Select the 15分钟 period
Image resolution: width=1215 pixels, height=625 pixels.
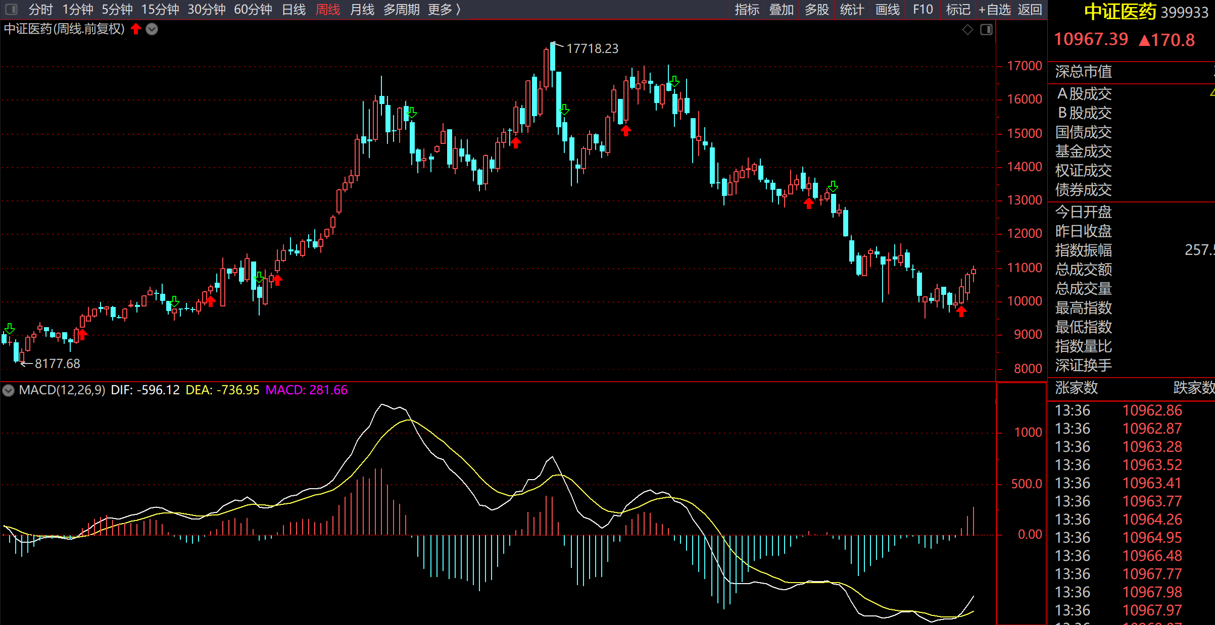point(160,10)
